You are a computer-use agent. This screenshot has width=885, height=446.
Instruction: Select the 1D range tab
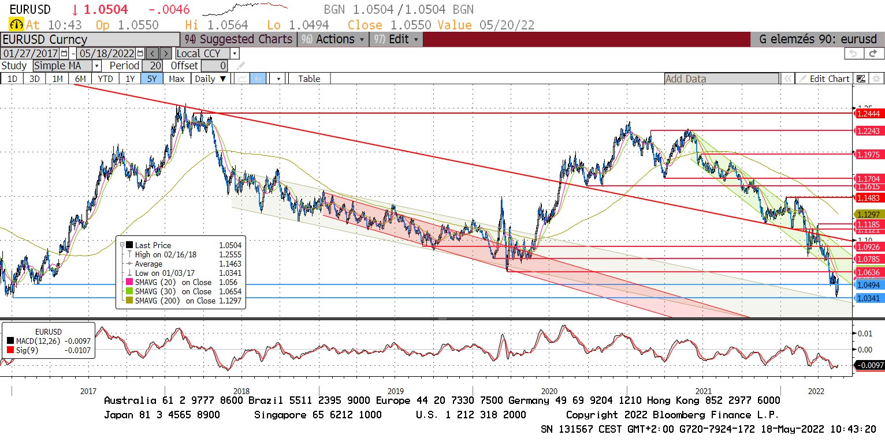[12, 78]
